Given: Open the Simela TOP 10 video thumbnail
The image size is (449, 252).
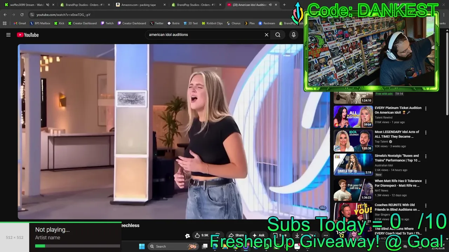Looking at the screenshot, I should pos(353,164).
